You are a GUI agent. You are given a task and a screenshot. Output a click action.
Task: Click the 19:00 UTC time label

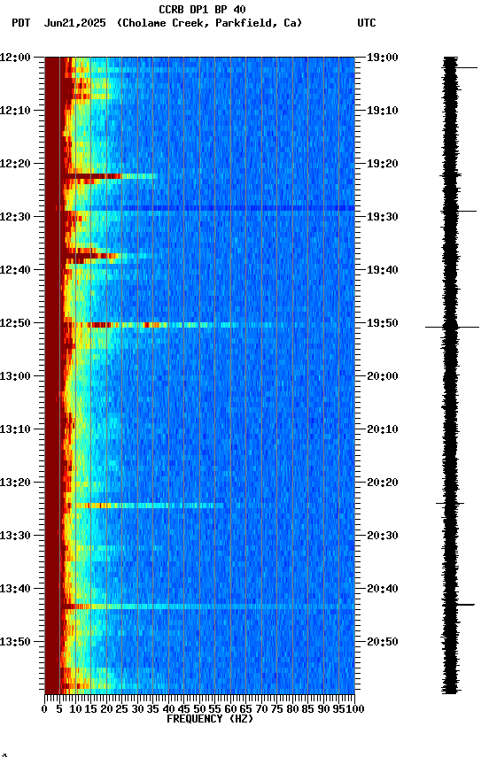point(383,58)
